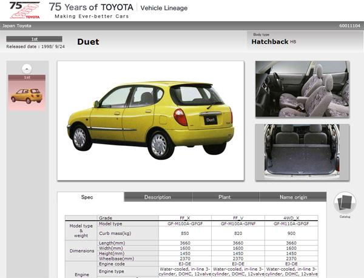Open the Plant tab
The image size is (364, 278).
tap(224, 197)
